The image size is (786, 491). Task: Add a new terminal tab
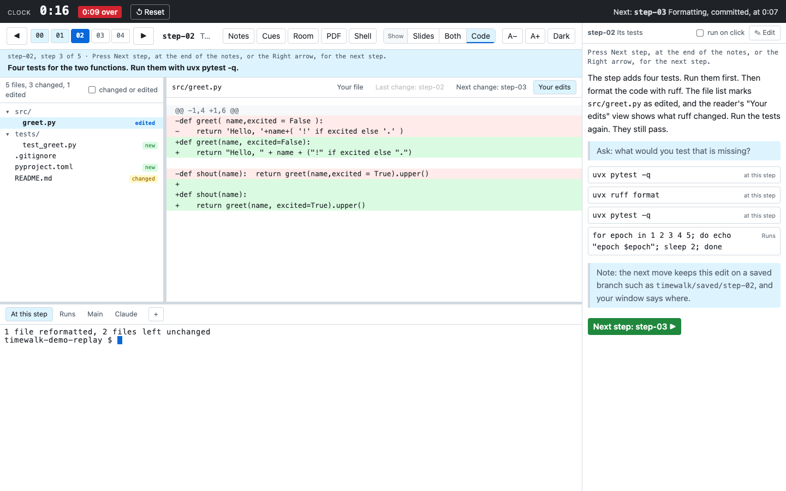[x=156, y=314]
